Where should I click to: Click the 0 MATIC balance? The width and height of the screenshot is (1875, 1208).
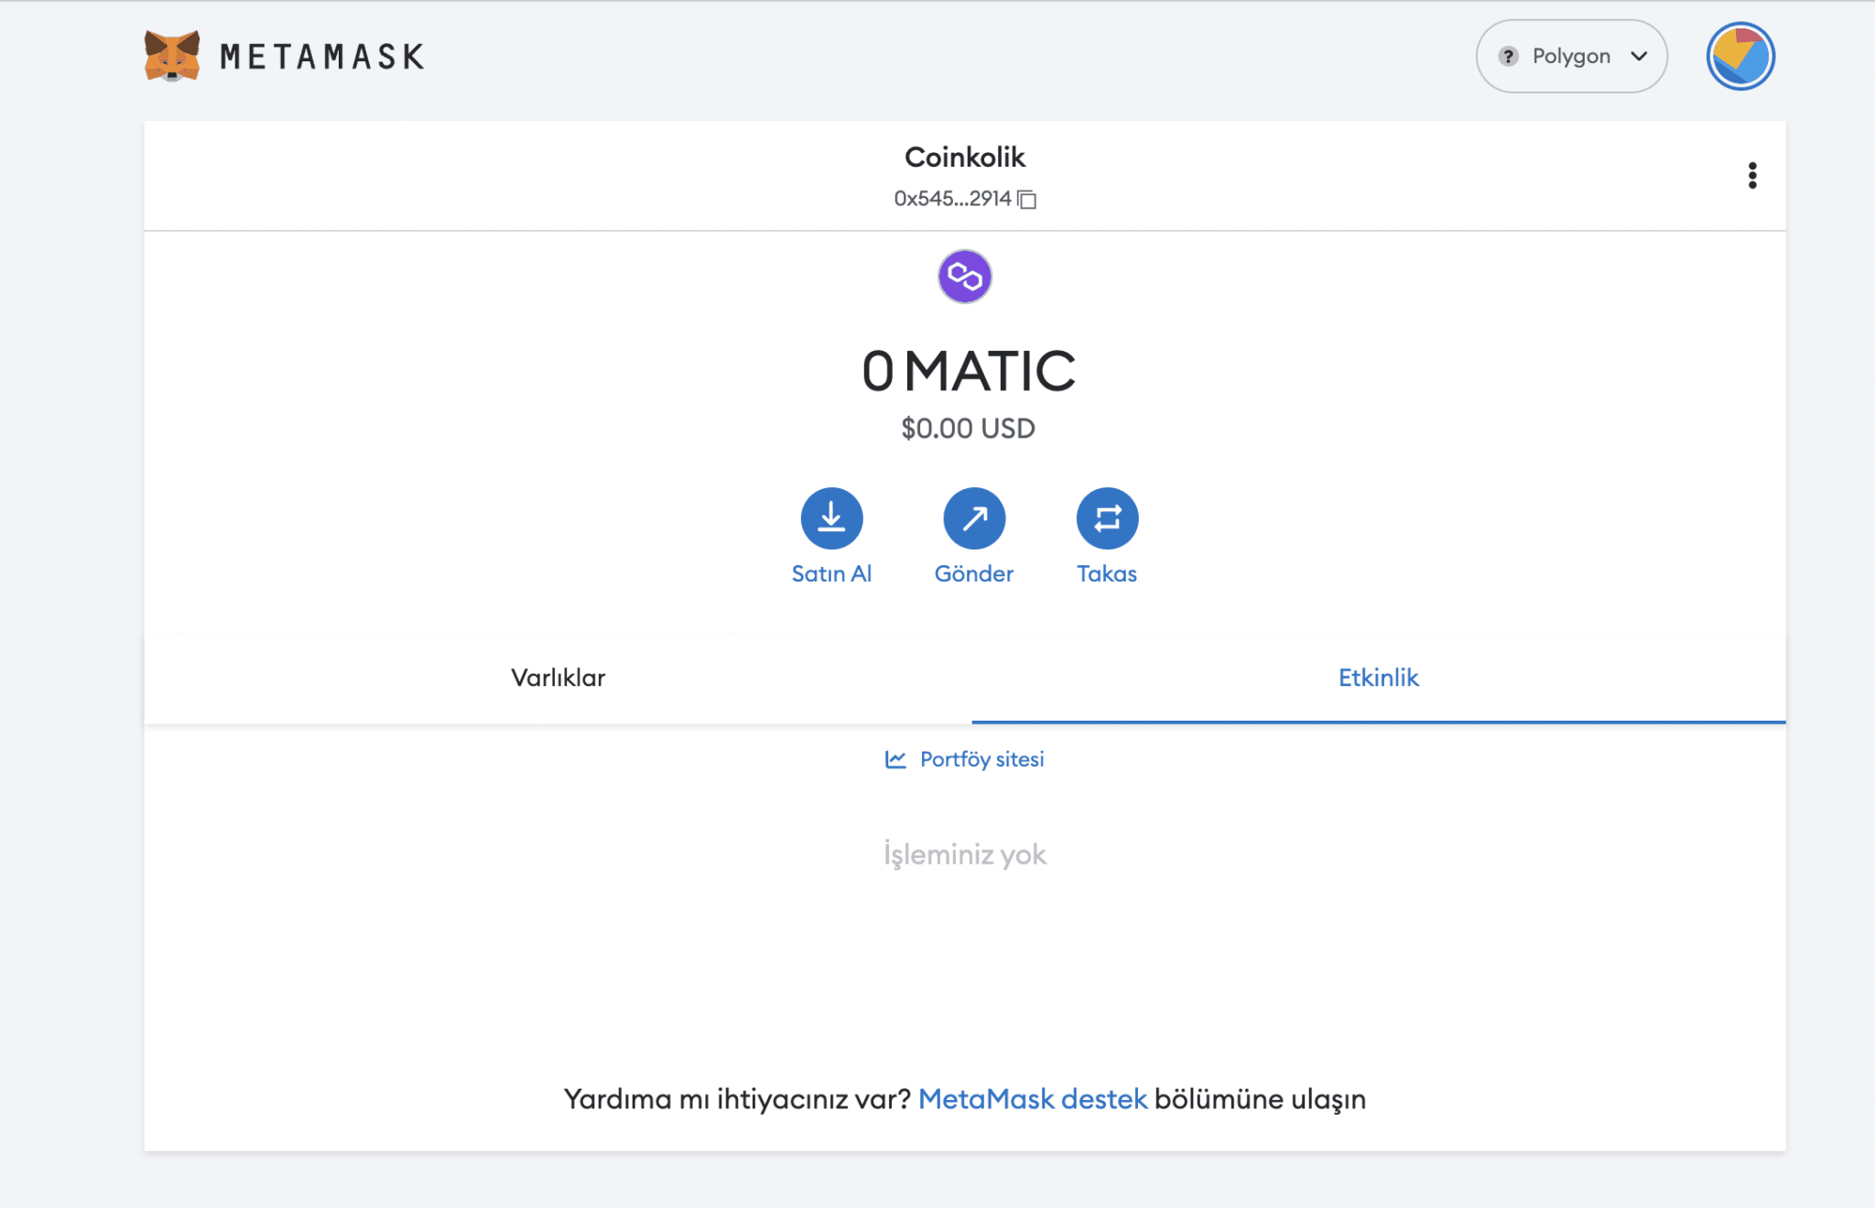(969, 370)
